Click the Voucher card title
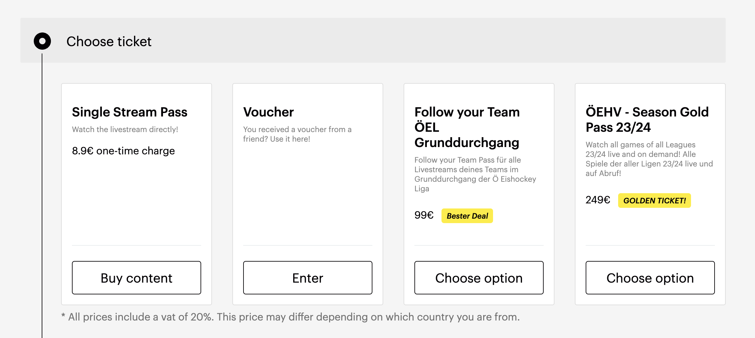755x338 pixels. [268, 112]
